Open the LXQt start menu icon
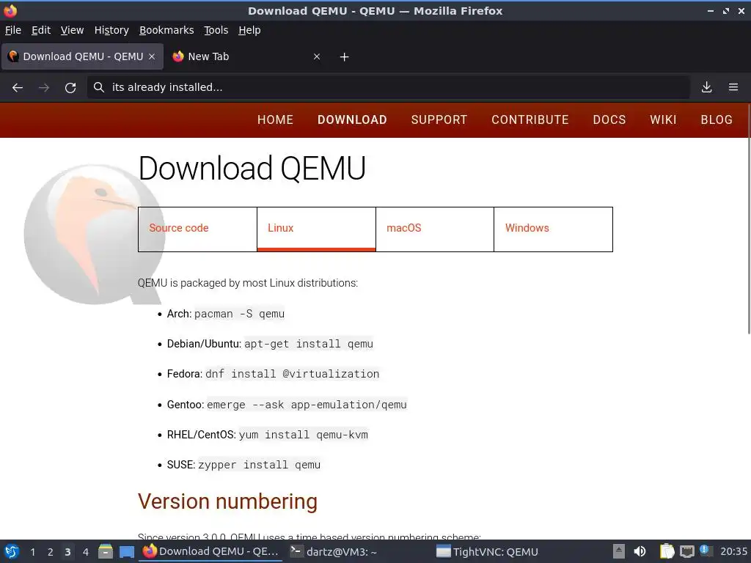 click(x=12, y=551)
